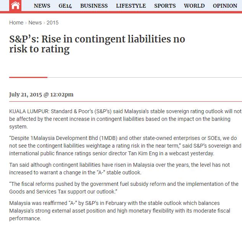Click the red accent line under headline
Image resolution: width=242 pixels, height=226 pixels.
click(28, 77)
